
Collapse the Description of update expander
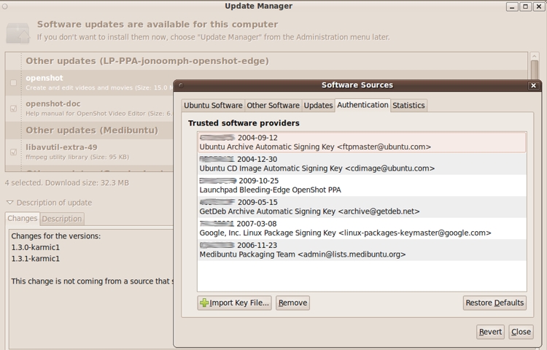pyautogui.click(x=9, y=203)
